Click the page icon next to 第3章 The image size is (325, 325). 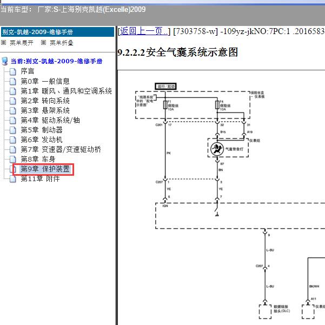[13, 111]
